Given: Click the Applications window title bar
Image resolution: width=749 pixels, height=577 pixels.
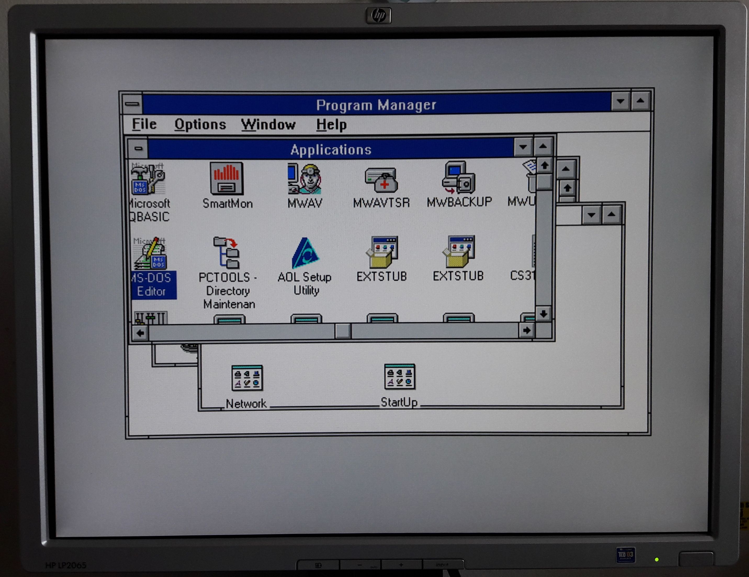Looking at the screenshot, I should coord(331,149).
